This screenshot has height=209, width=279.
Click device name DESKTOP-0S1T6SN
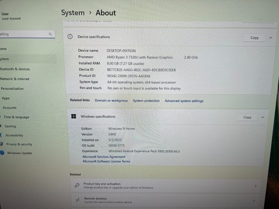[x=121, y=51]
